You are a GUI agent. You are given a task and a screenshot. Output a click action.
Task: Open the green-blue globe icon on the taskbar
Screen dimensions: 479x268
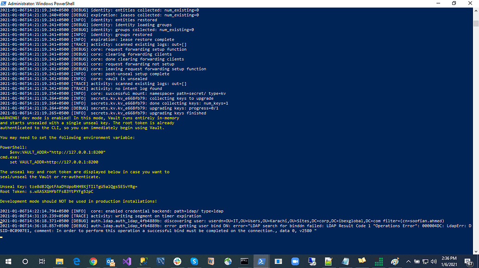(228, 261)
